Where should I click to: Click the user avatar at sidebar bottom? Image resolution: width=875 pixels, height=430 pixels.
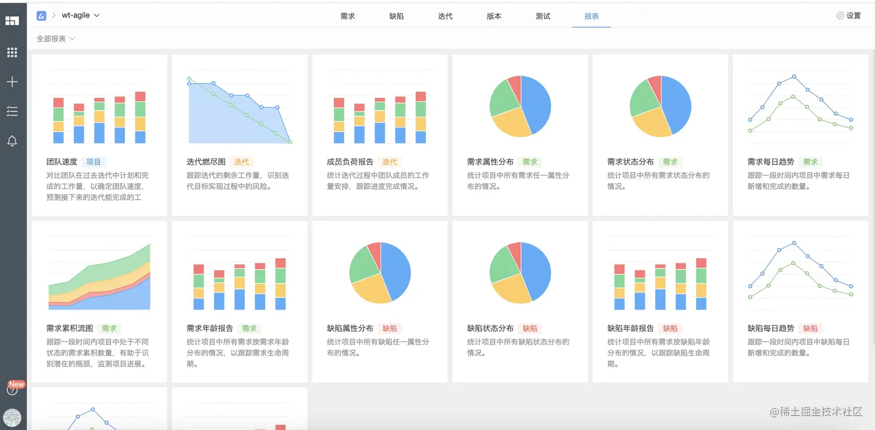pos(12,417)
